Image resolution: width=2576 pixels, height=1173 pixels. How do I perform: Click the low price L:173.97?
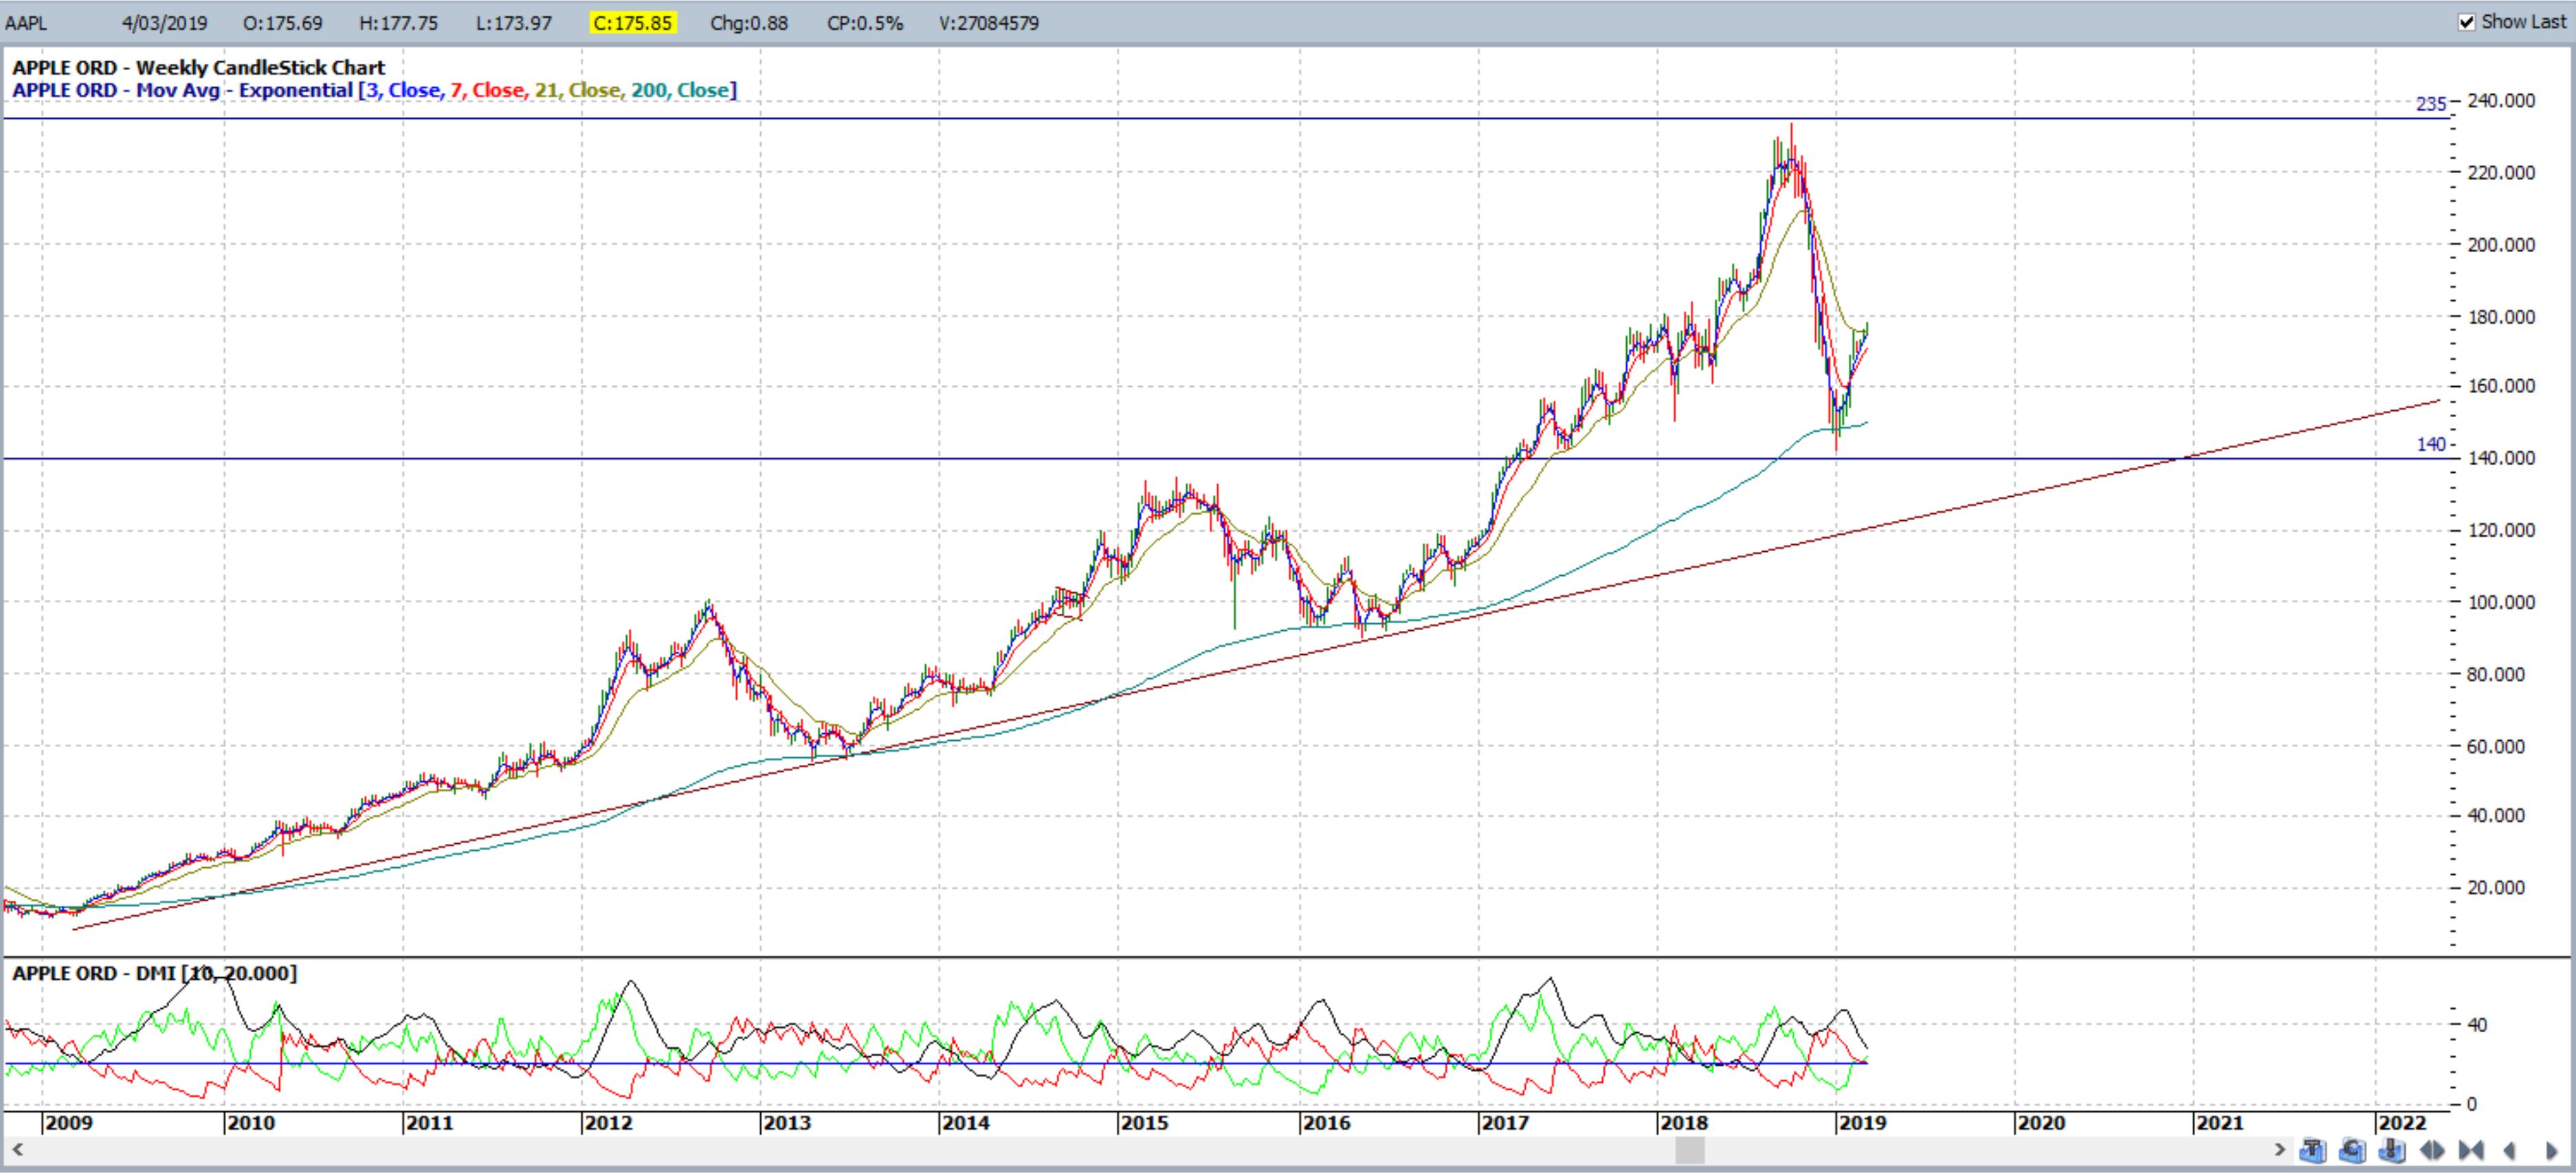[x=513, y=23]
